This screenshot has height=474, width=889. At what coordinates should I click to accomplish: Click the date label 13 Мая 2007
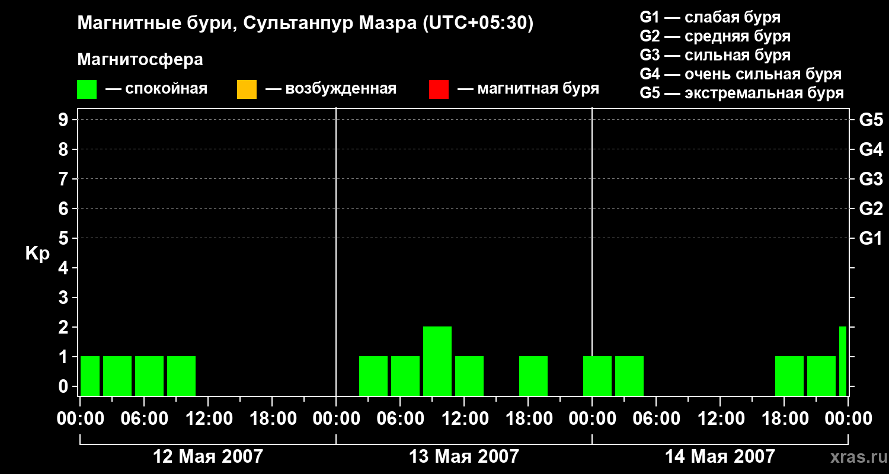tap(464, 456)
